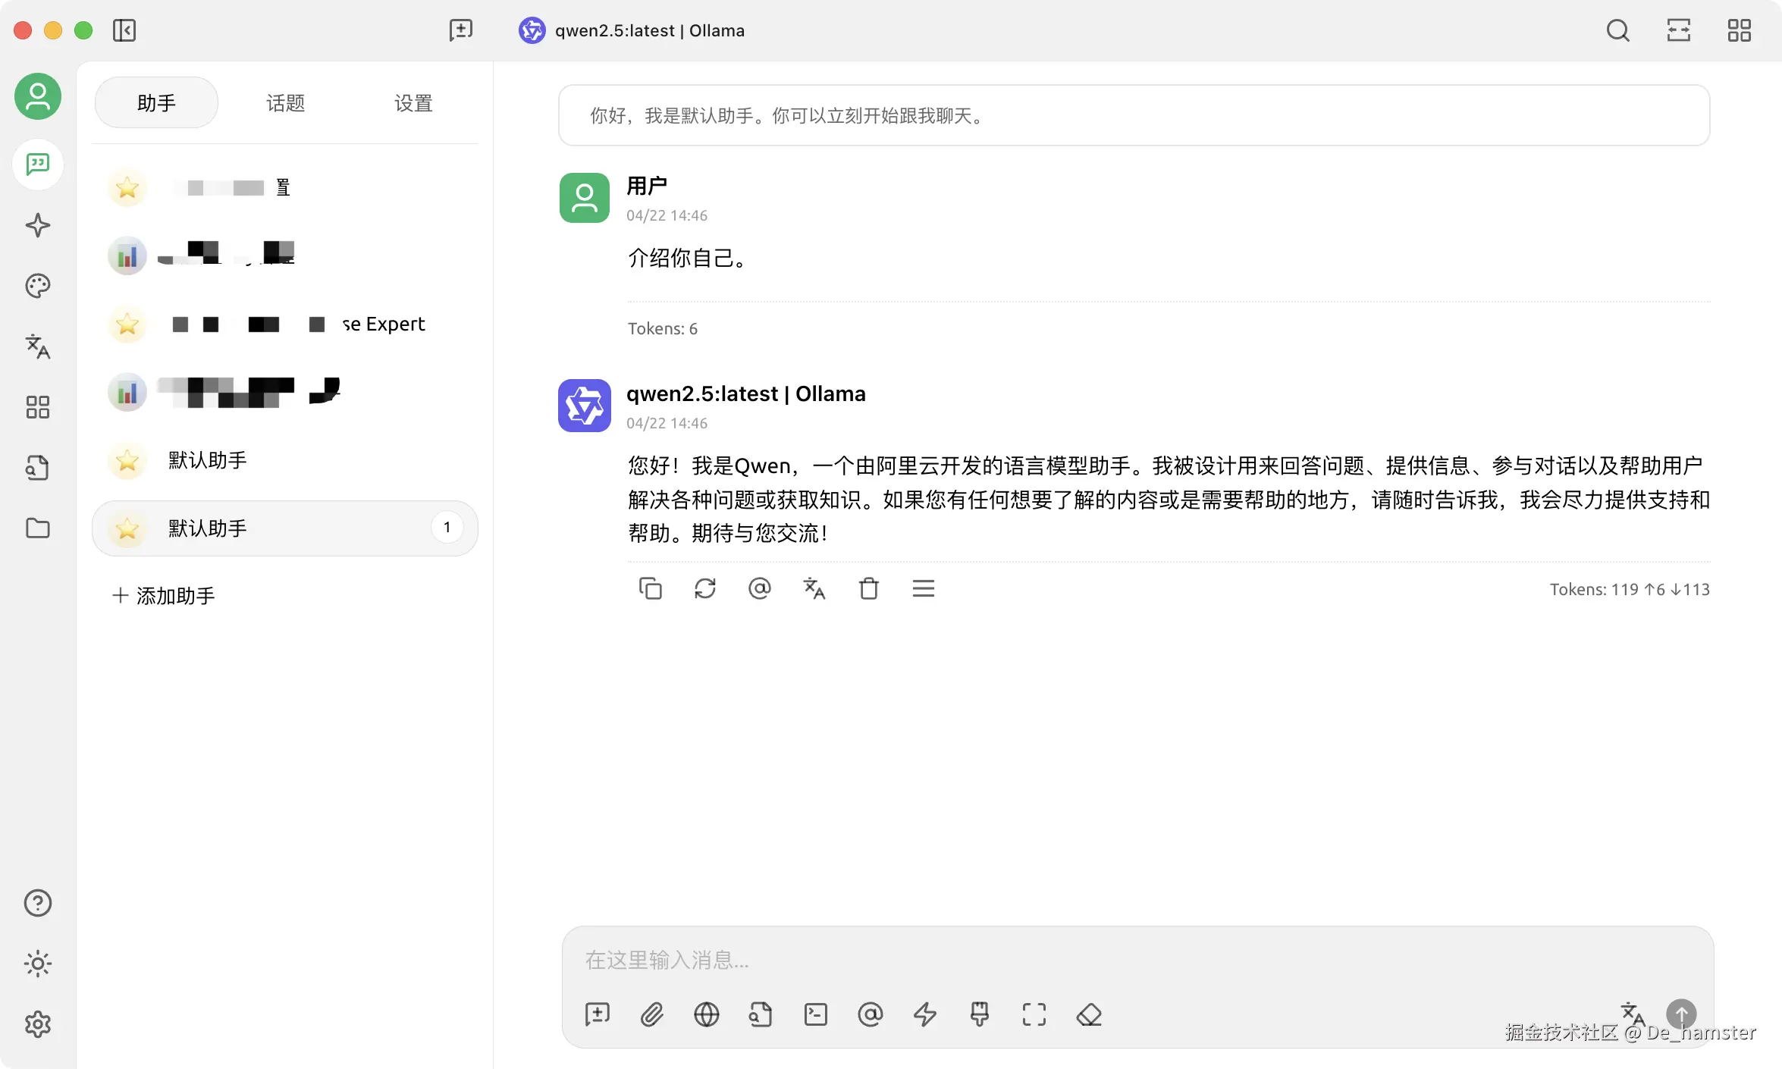Click the attachment paperclip icon
Screen dimensions: 1782x1069
[651, 1014]
